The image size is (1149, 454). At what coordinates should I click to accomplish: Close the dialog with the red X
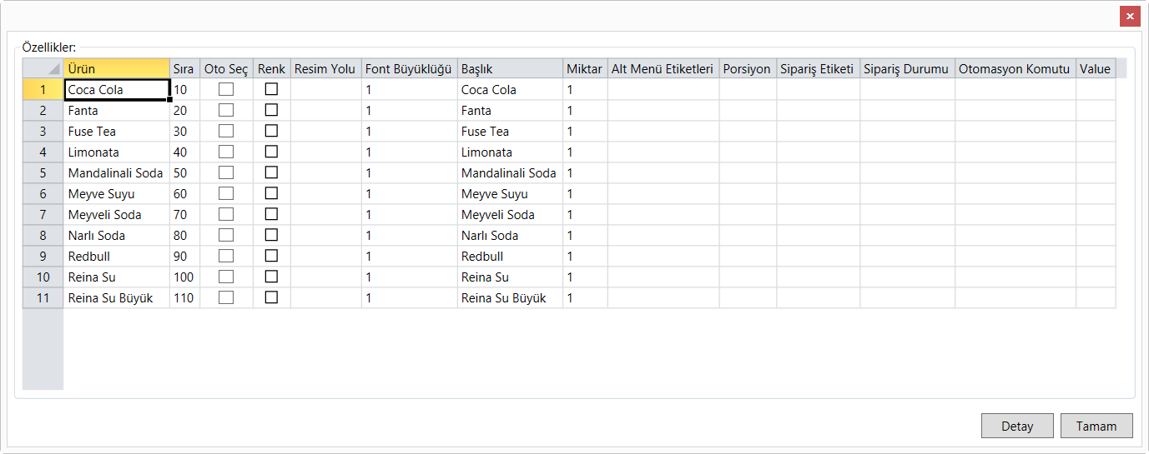pyautogui.click(x=1130, y=16)
